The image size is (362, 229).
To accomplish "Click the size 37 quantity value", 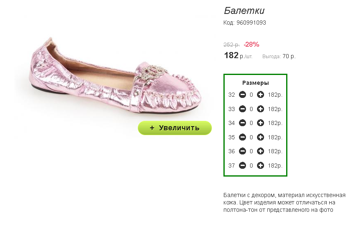I will coord(251,166).
